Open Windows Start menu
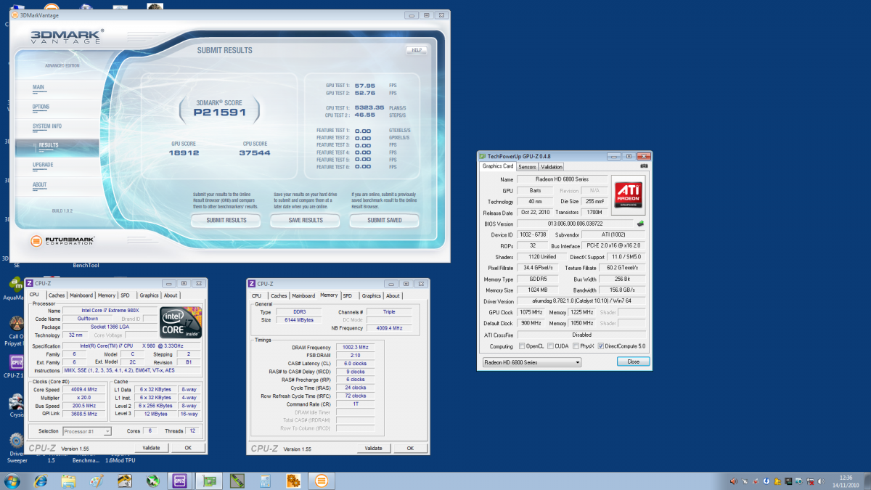Screen dimensions: 871x490 tap(12, 481)
